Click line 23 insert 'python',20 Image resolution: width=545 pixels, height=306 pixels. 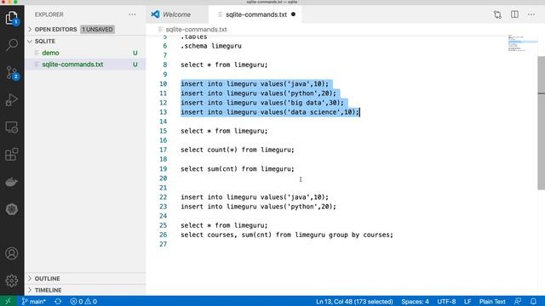pos(258,207)
